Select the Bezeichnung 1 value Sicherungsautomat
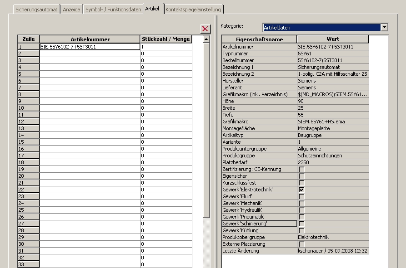Screen dimensions: 406x268 click(x=333, y=67)
